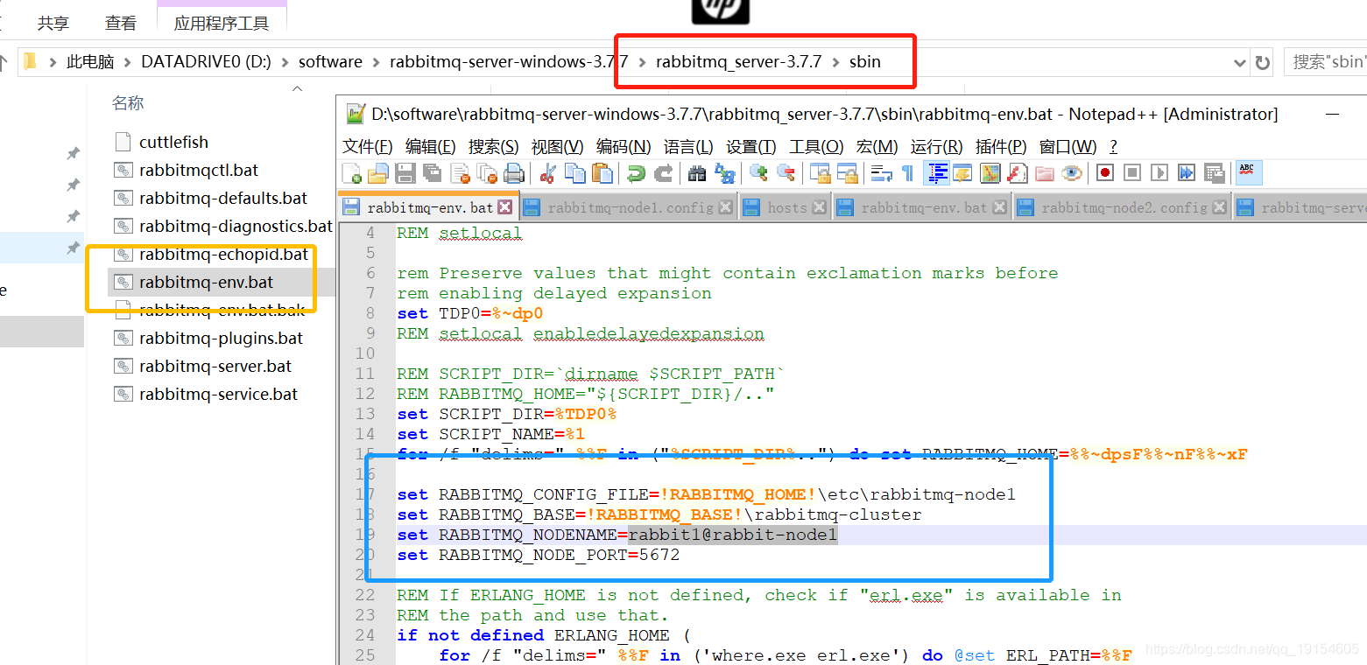Viewport: 1367px width, 665px height.
Task: Open the Function List toolbar icon
Action: pos(1017,173)
